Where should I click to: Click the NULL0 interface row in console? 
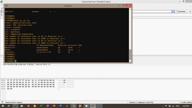click(43, 50)
